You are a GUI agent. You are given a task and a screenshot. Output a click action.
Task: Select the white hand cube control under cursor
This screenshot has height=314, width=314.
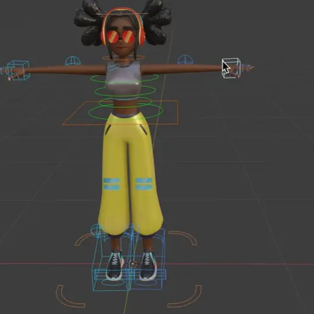[231, 68]
